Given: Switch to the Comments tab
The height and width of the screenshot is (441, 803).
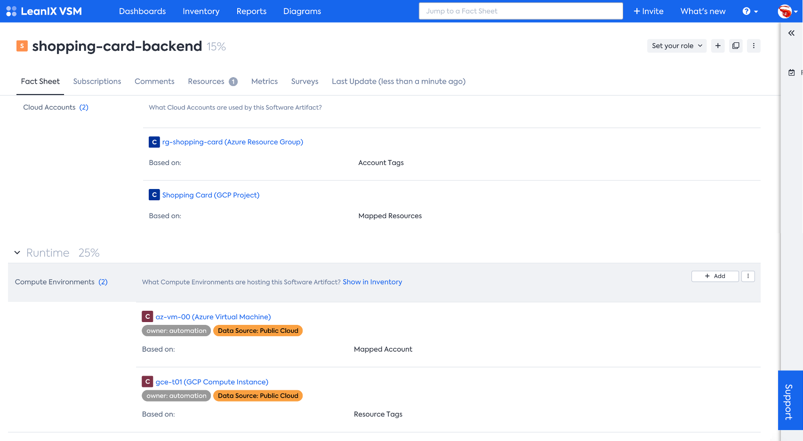Looking at the screenshot, I should pyautogui.click(x=154, y=81).
